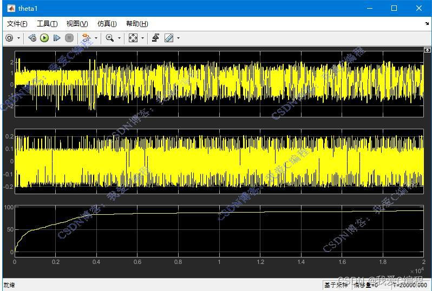Run the simulation with the play button
This screenshot has height=291, width=432.
pyautogui.click(x=44, y=38)
